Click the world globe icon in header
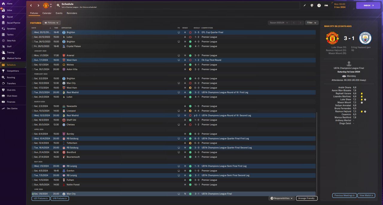This screenshot has width=383, height=205. coord(312,5)
